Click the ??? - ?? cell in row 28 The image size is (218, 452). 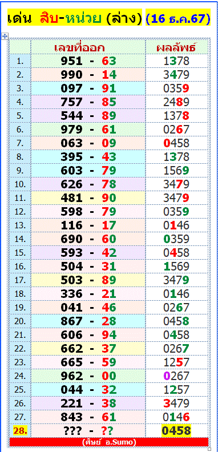point(88,431)
